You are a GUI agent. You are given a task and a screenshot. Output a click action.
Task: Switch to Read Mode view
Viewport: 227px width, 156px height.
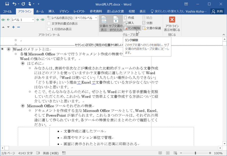(160, 153)
